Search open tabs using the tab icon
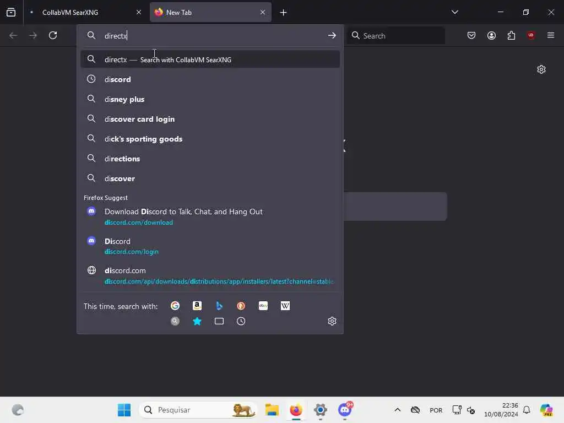The height and width of the screenshot is (423, 564). click(x=219, y=321)
